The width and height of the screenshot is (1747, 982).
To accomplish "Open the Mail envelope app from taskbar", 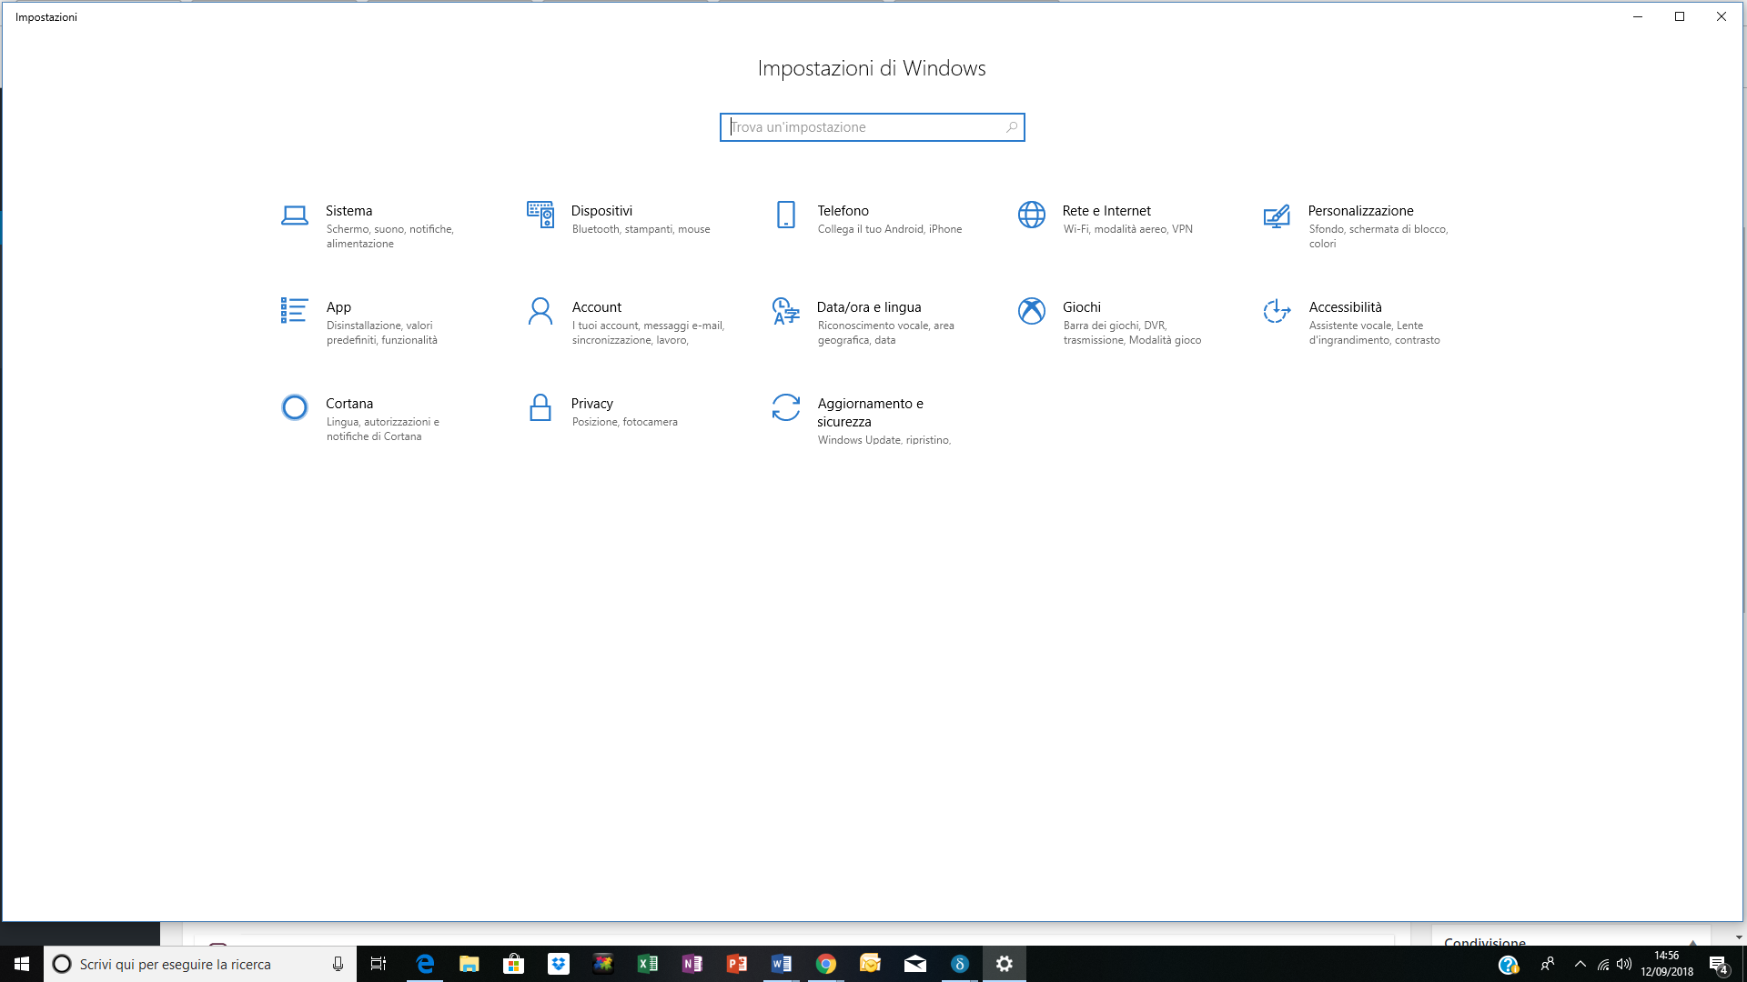I will pos(915,964).
